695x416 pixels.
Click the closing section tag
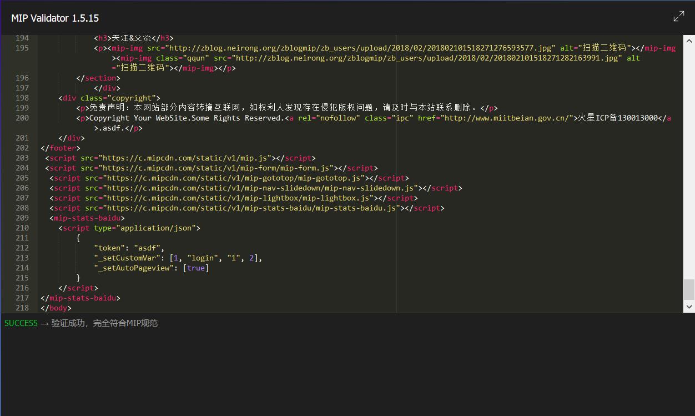(98, 78)
